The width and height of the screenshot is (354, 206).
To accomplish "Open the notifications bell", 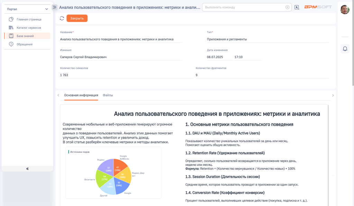I will [x=345, y=48].
